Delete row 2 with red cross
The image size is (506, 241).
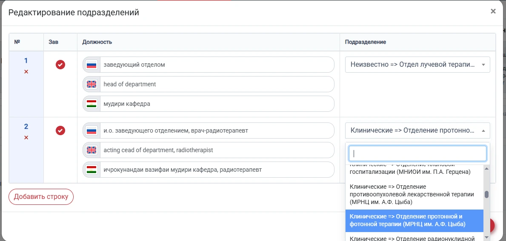pyautogui.click(x=26, y=138)
